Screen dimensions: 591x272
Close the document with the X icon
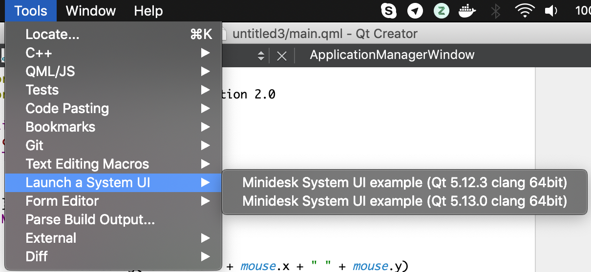[x=282, y=56]
